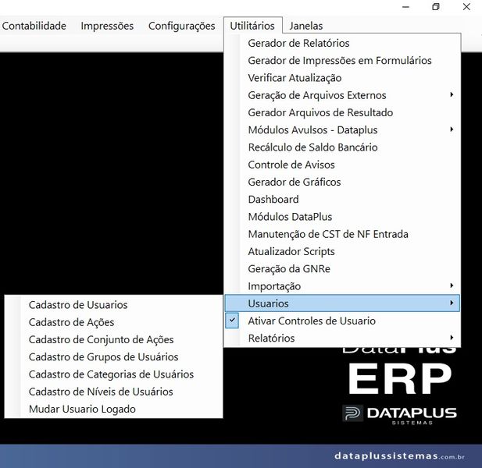Screen dimensions: 482x468
Task: Minimize the application window
Action: click(x=405, y=7)
